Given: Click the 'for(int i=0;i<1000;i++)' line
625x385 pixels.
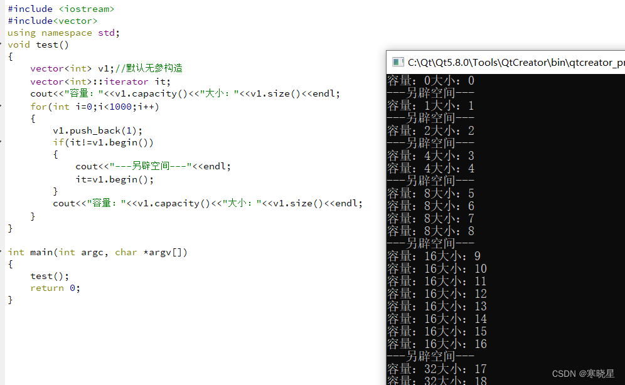Looking at the screenshot, I should point(95,107).
